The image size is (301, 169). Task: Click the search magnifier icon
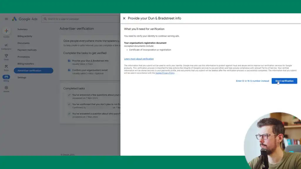point(45,19)
